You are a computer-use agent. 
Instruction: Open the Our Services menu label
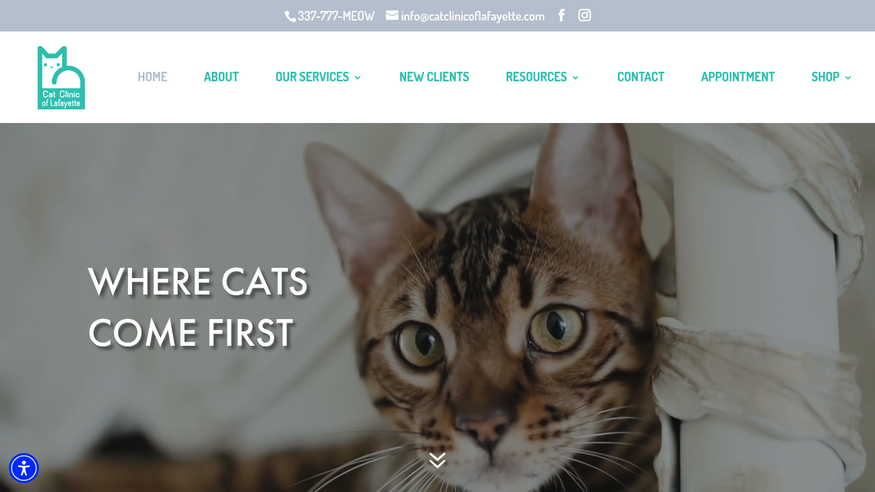(312, 77)
